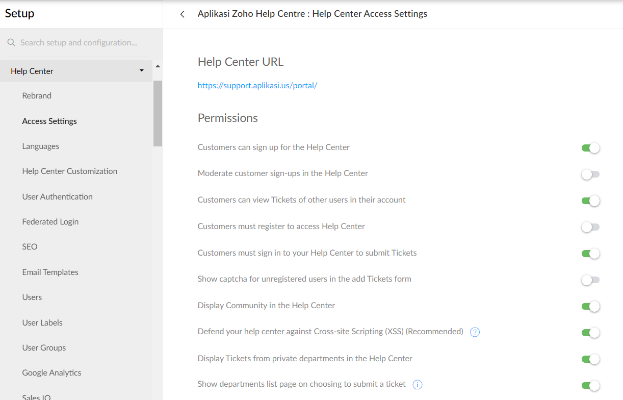Toggle Display Community in the Help Center
This screenshot has height=400, width=623.
pos(590,306)
